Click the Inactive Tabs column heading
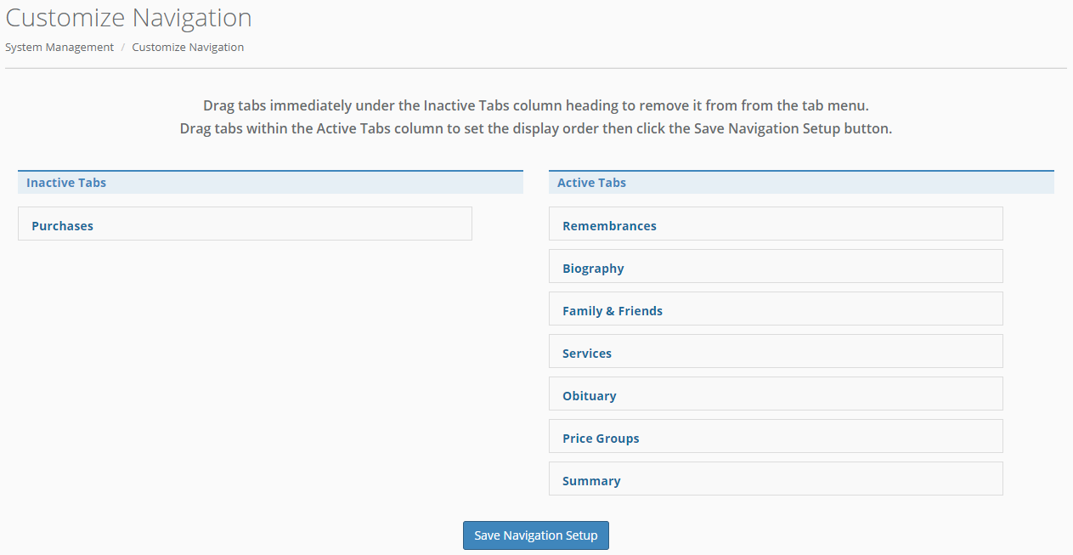This screenshot has height=555, width=1073. [x=66, y=183]
